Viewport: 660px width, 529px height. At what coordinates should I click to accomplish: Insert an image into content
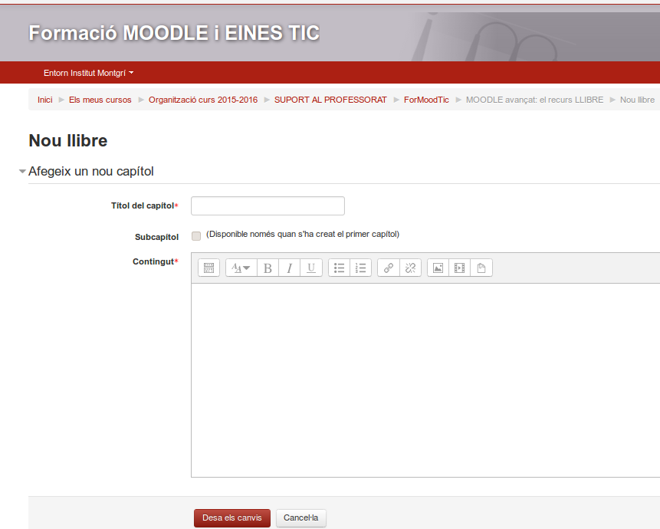click(438, 268)
